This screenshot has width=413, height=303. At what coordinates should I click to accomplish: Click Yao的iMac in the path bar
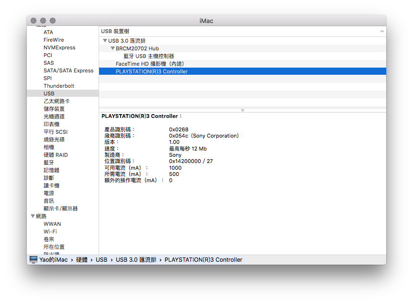(x=54, y=260)
